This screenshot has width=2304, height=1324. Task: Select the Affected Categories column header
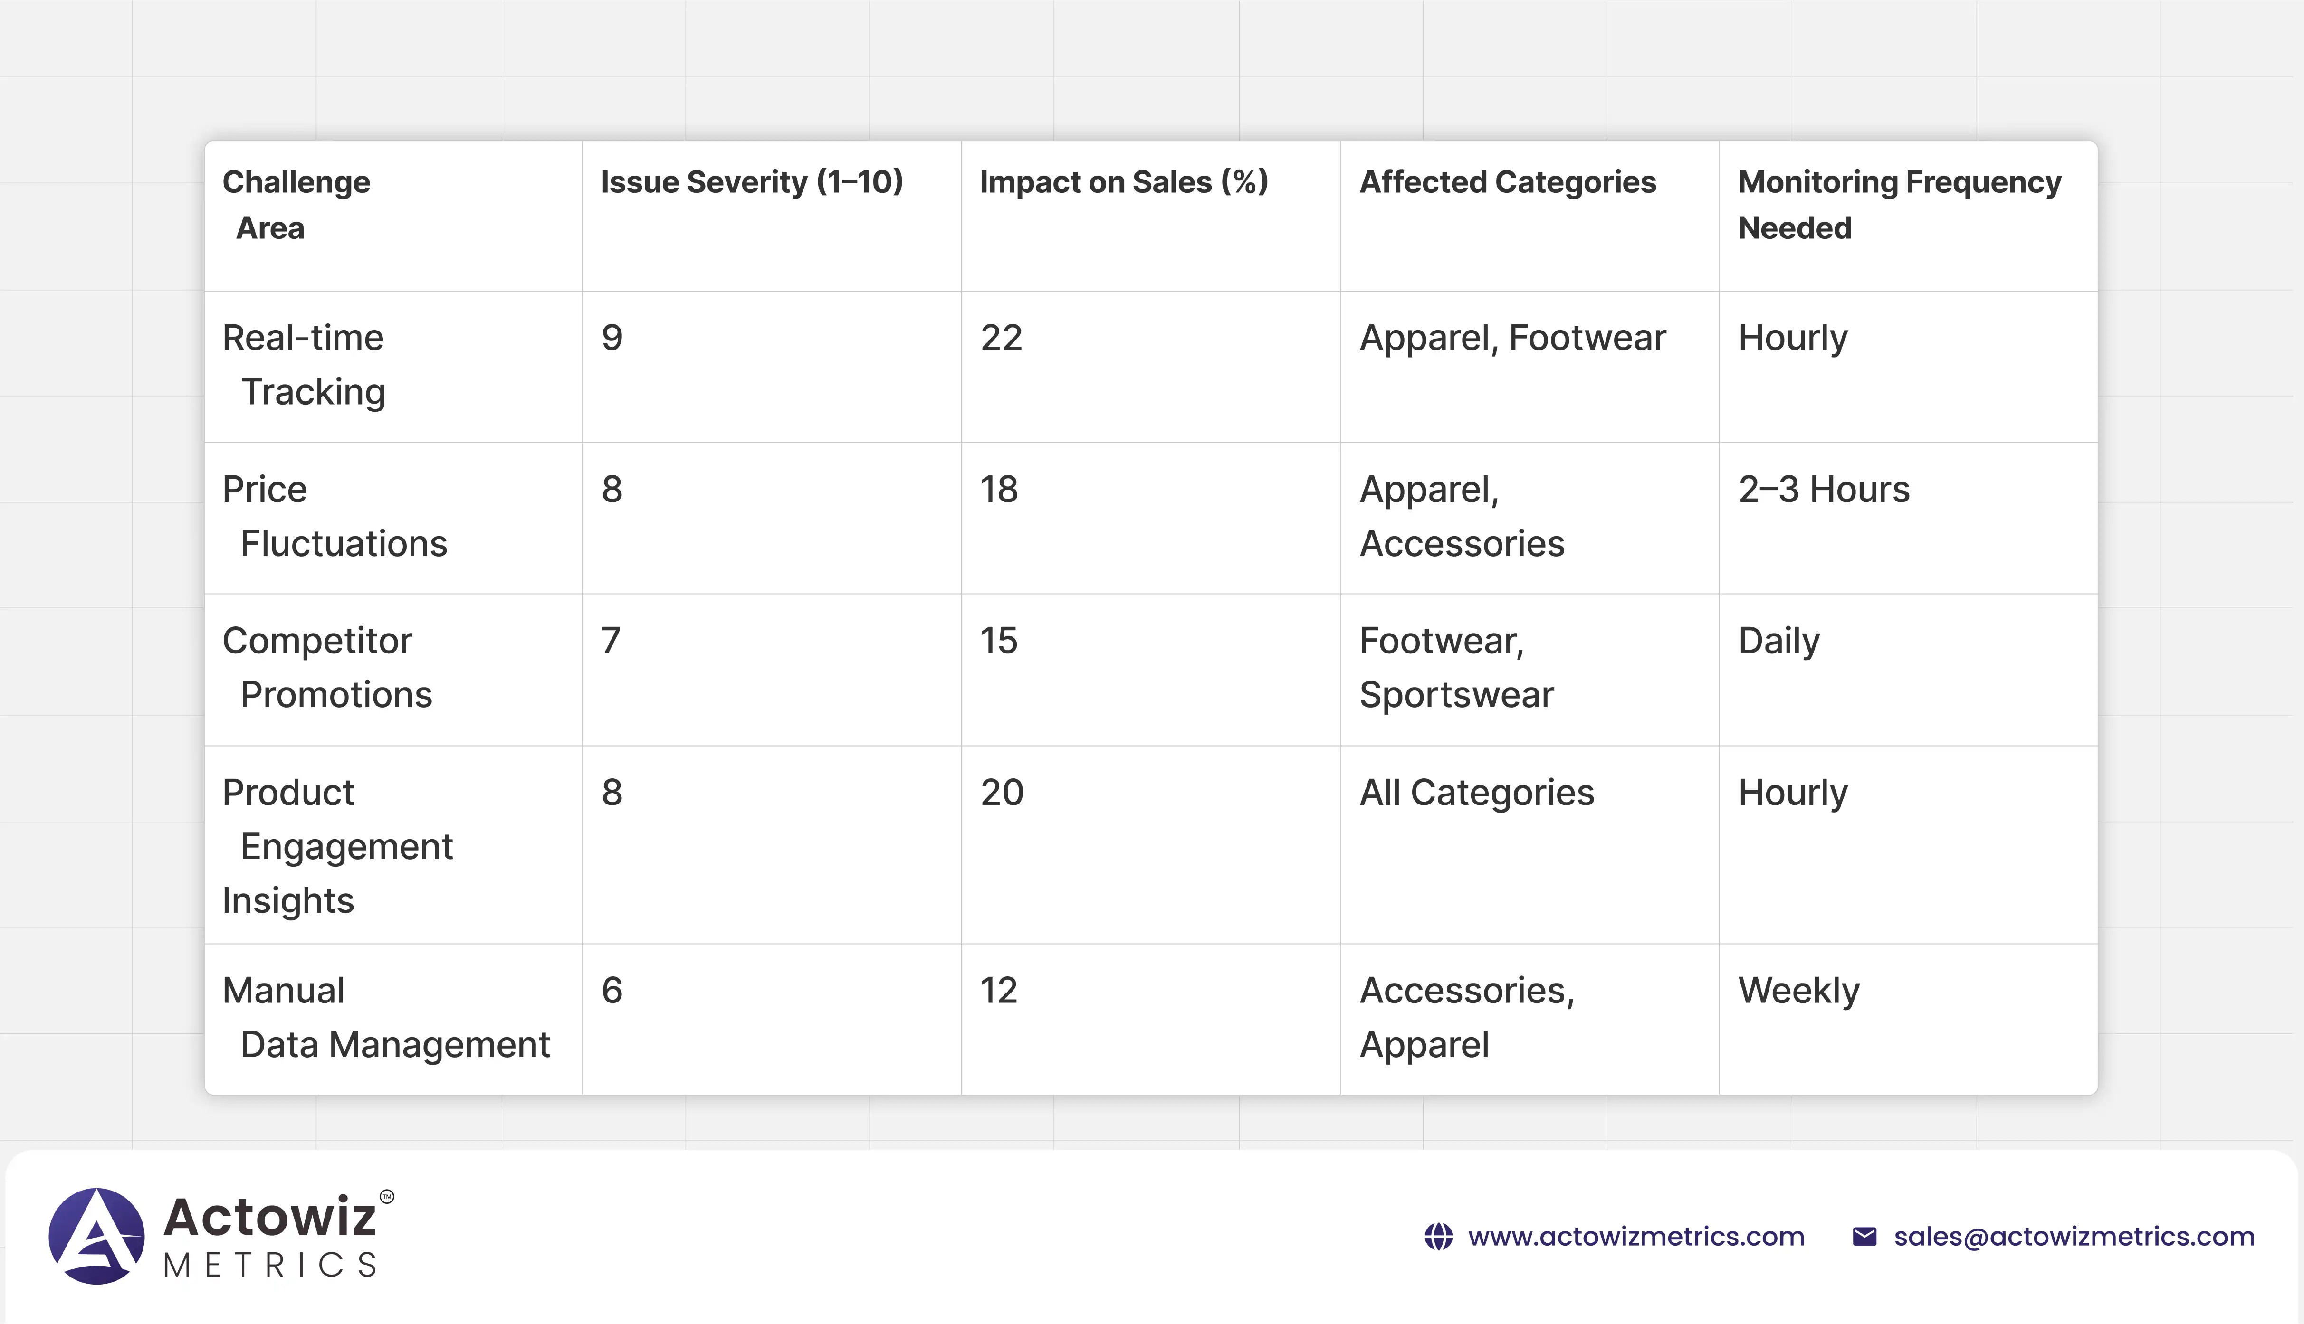1507,182
